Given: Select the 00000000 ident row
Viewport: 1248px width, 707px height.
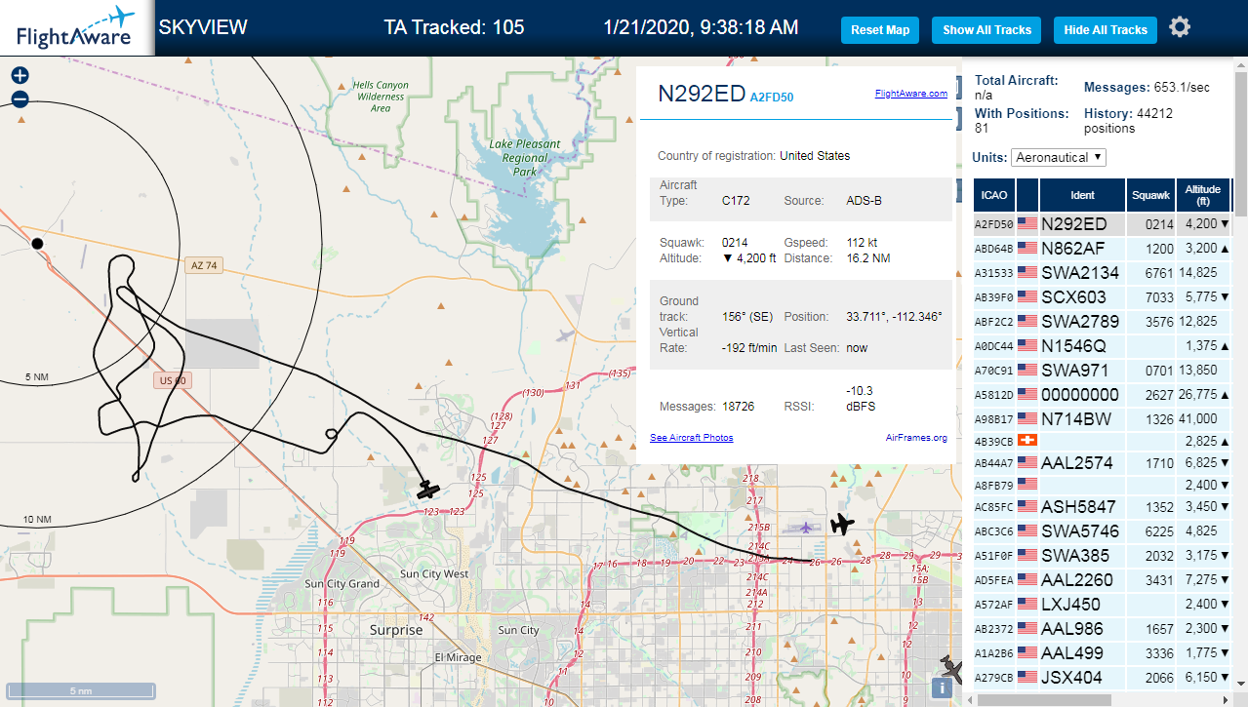Looking at the screenshot, I should 1103,394.
